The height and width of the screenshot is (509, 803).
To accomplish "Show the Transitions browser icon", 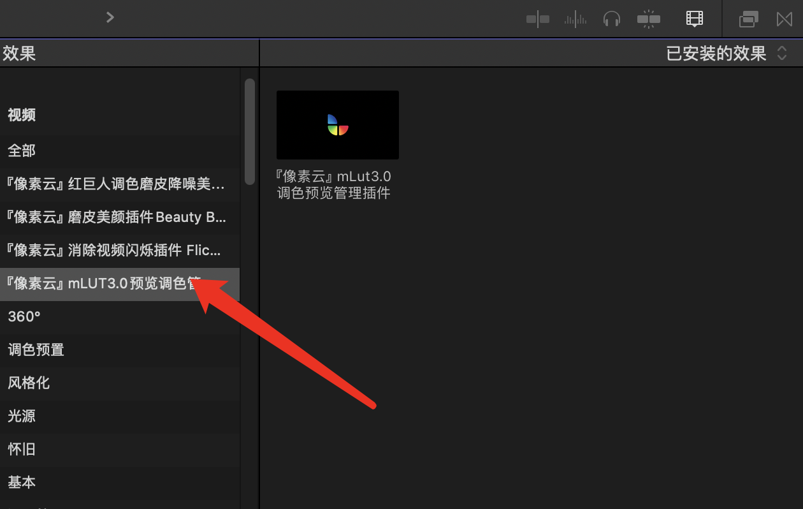I will (785, 19).
